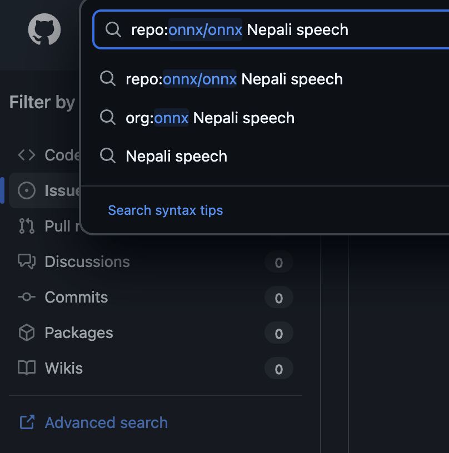Viewport: 449px width, 453px height.
Task: Select the Issues circle-dot icon
Action: (27, 190)
